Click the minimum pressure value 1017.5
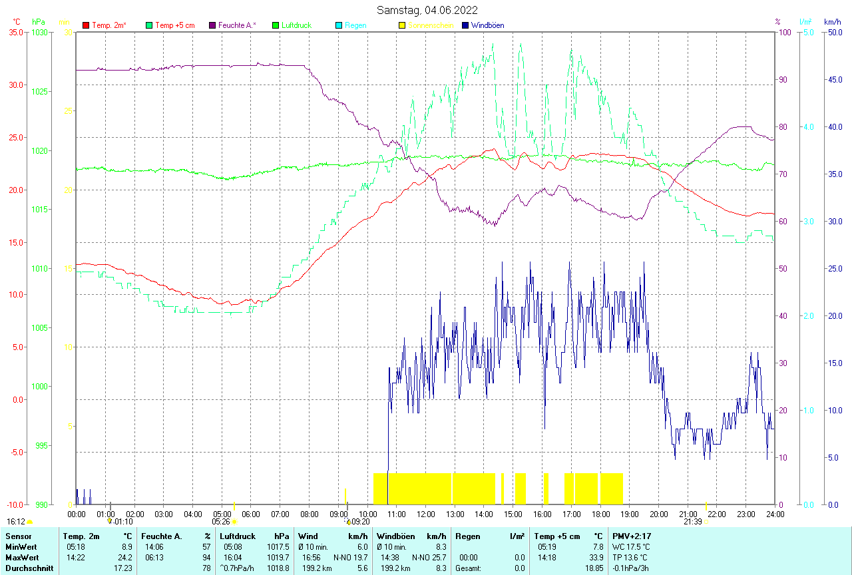The width and height of the screenshot is (852, 575). [x=278, y=547]
